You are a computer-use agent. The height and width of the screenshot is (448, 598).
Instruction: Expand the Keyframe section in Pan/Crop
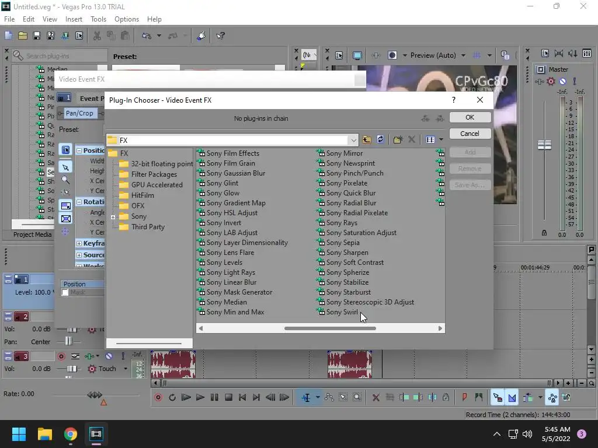coord(79,243)
